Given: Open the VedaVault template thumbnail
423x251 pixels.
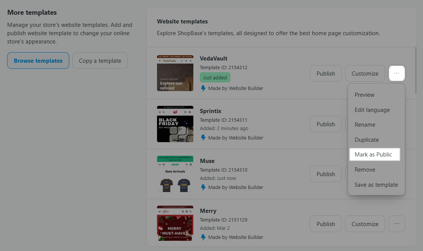Looking at the screenshot, I should (175, 73).
